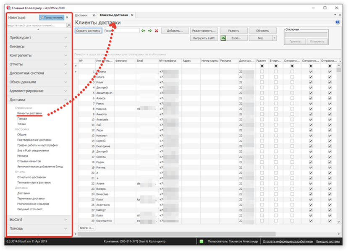The width and height of the screenshot is (348, 251).
Task: Toggle the В черн... checkbox in first row
Action: [276, 72]
